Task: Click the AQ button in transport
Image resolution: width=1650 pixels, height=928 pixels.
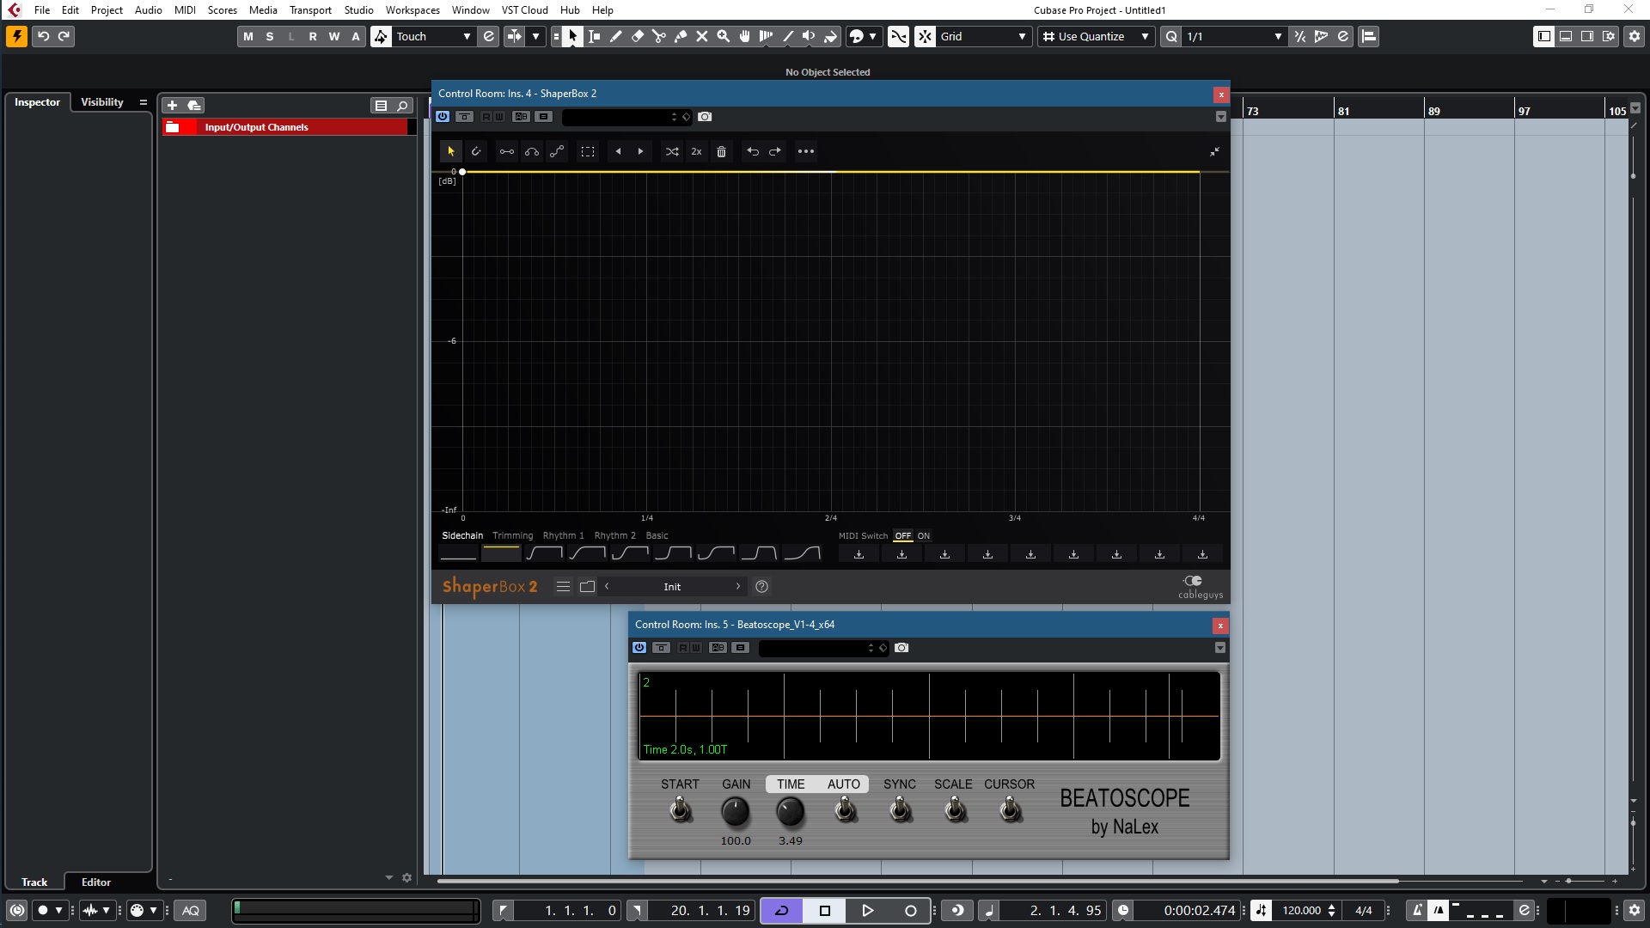Action: (191, 910)
